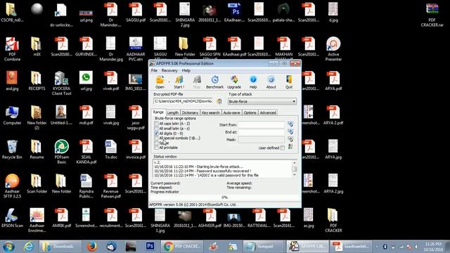Select the EPSON Scan desktop icon
Screen dimensions: 450x253
(12, 218)
